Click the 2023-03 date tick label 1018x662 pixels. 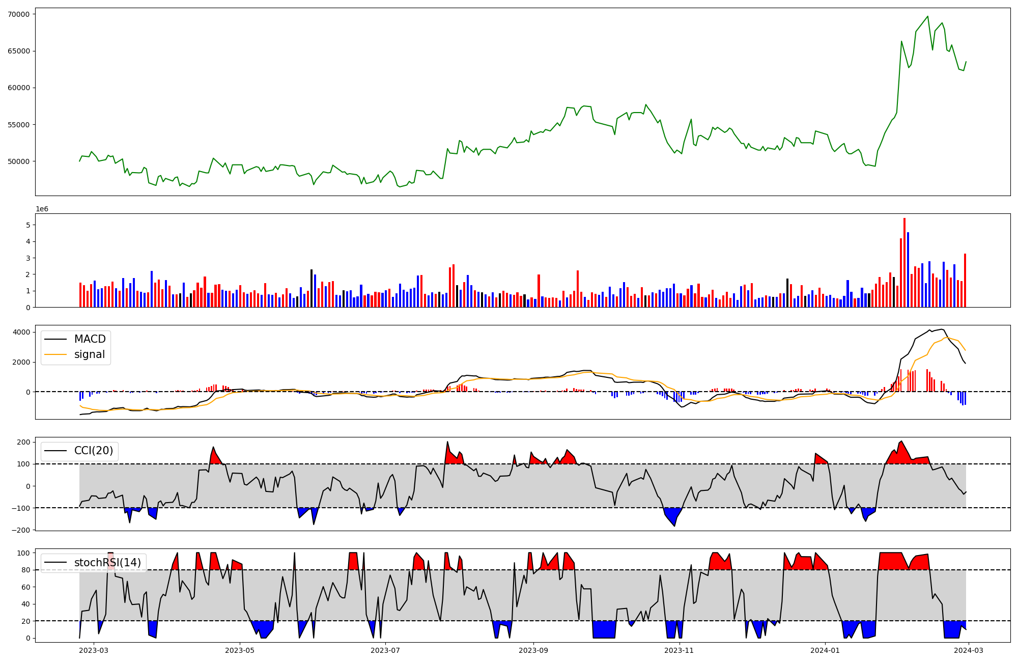[x=94, y=650]
